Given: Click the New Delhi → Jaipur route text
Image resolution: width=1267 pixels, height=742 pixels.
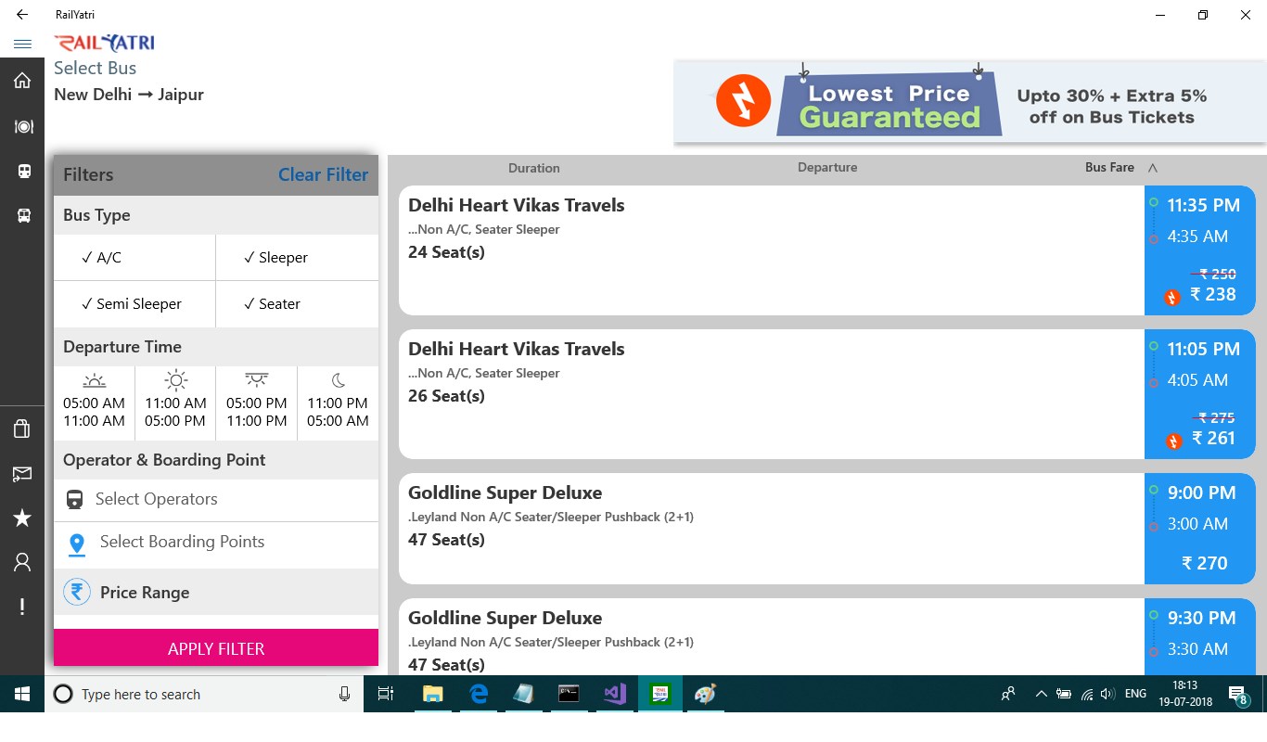Looking at the screenshot, I should [129, 95].
